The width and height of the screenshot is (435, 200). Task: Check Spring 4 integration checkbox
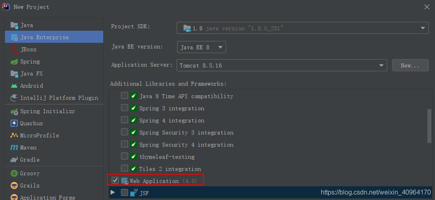(125, 120)
